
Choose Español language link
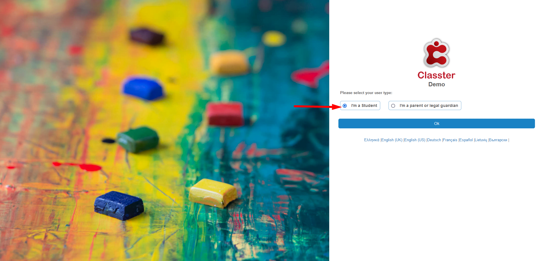pyautogui.click(x=466, y=140)
